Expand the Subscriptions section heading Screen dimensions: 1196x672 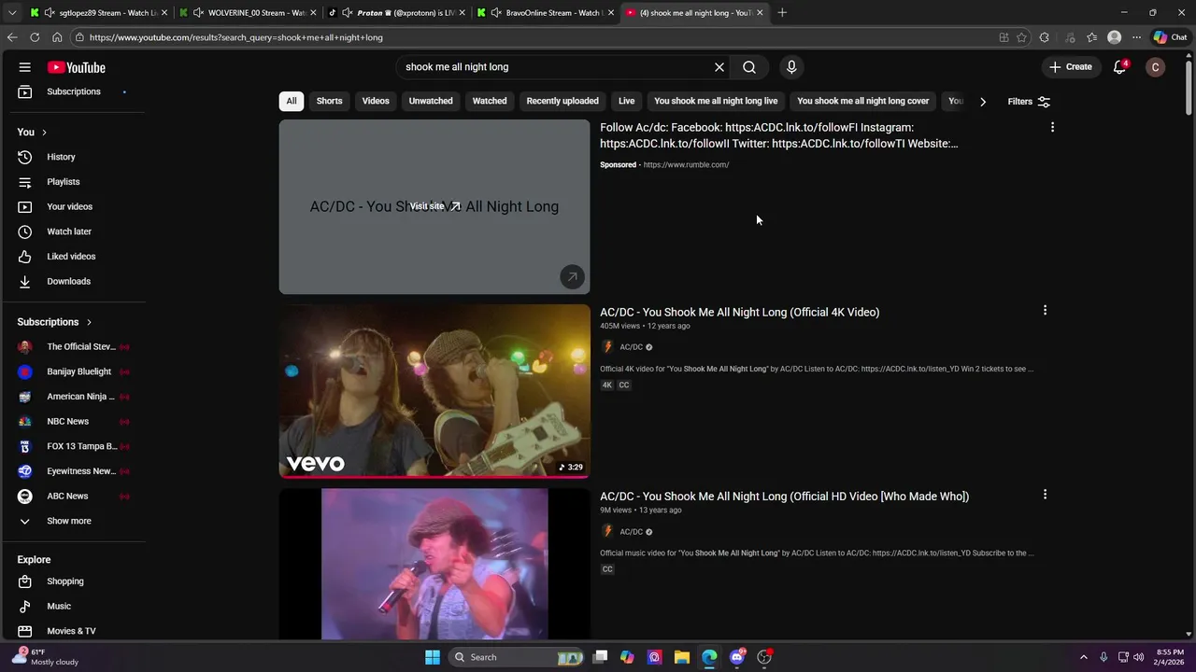click(x=54, y=322)
